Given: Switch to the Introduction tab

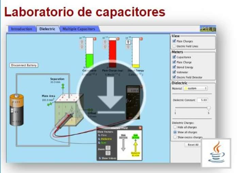Looking at the screenshot, I should pos(21,29).
